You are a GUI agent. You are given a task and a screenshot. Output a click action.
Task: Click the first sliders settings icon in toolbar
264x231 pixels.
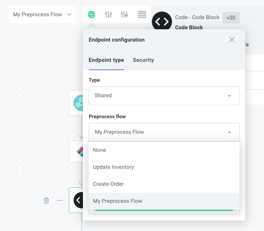109,14
